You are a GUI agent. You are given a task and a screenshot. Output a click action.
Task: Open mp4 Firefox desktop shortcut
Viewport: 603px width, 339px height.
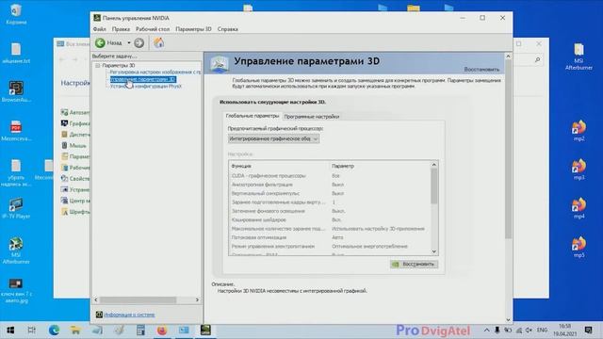point(579,208)
